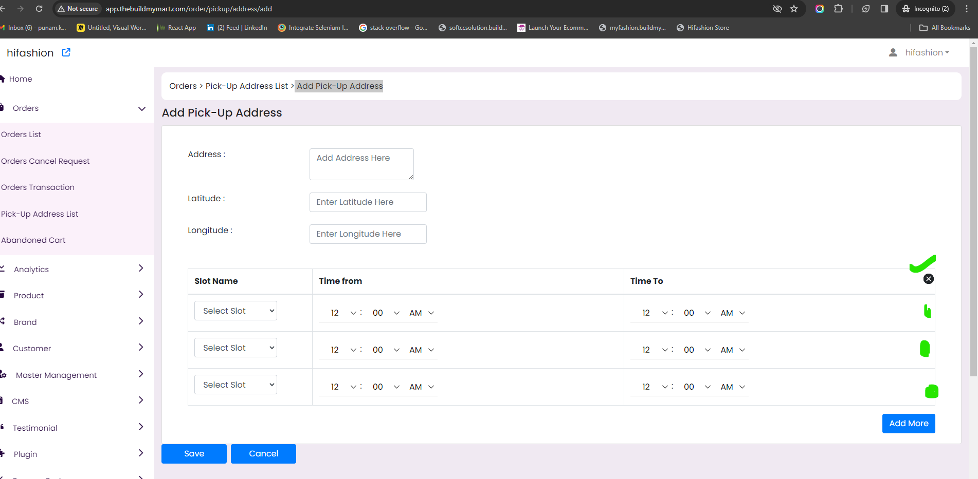This screenshot has width=978, height=479.
Task: Open third row Time To hour dropdown
Action: tap(655, 387)
